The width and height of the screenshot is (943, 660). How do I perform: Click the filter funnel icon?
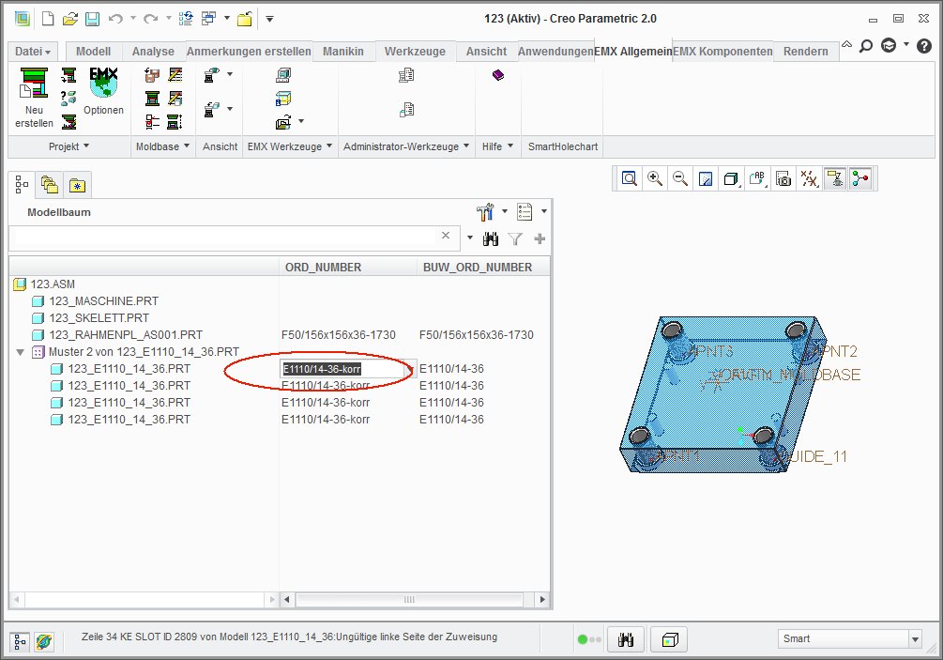pyautogui.click(x=515, y=238)
